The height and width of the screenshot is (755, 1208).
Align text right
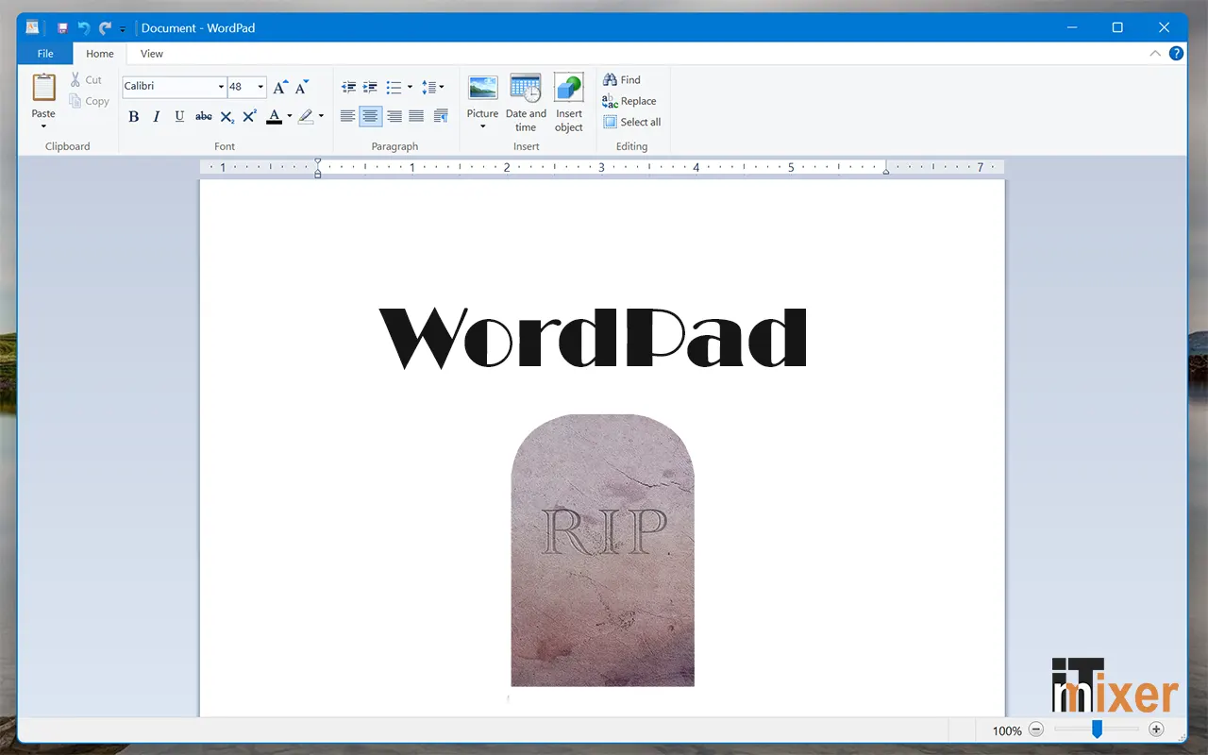click(394, 116)
